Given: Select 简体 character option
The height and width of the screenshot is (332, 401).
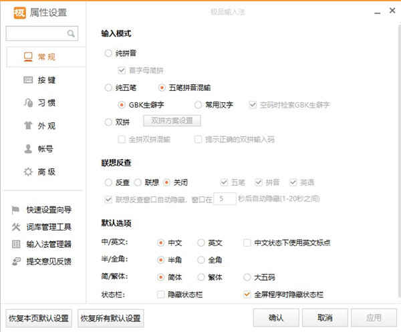Looking at the screenshot, I should point(160,277).
